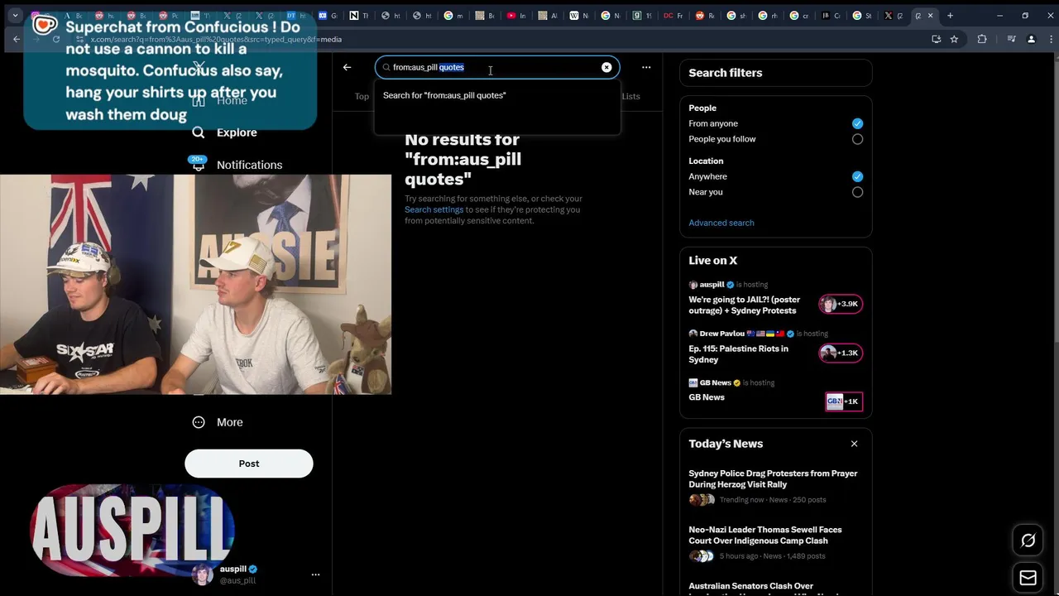
Task: Switch to the Lists results tab
Action: point(630,96)
